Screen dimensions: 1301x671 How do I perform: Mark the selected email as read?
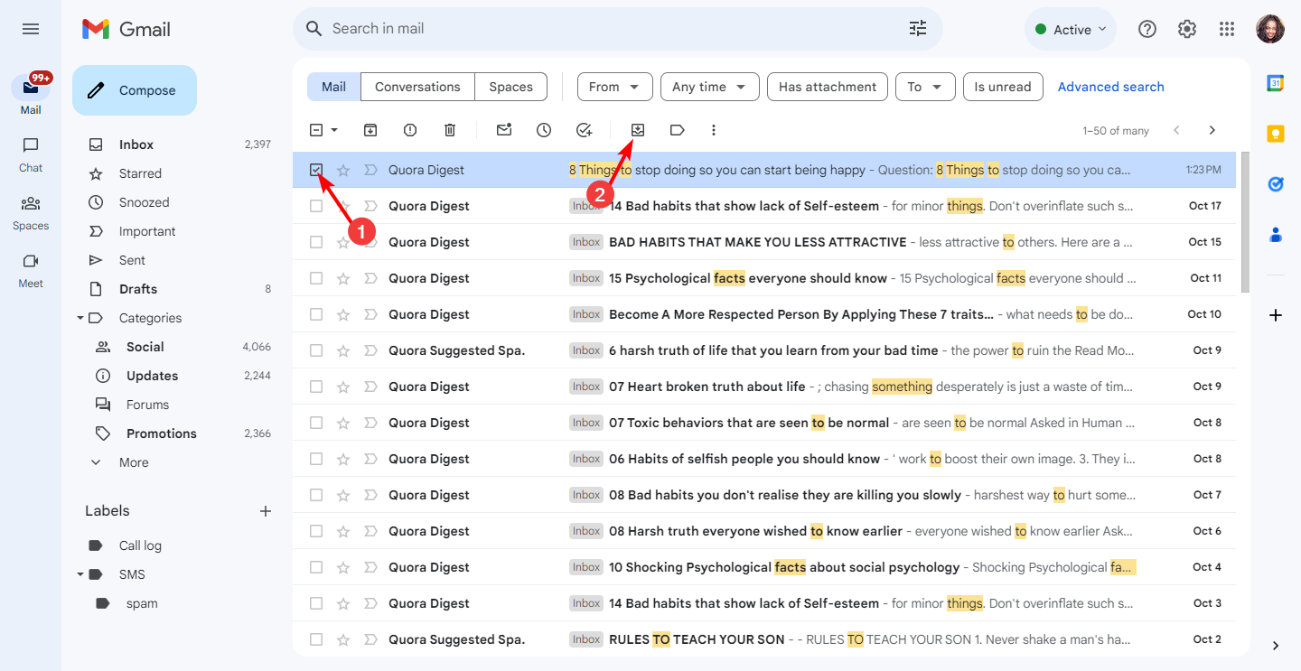pyautogui.click(x=504, y=130)
